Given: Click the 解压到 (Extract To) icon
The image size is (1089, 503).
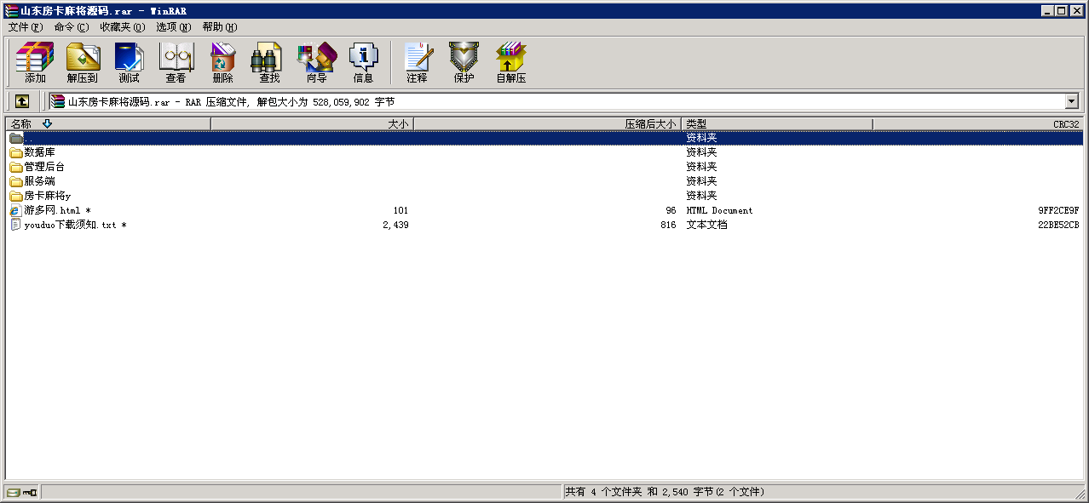Looking at the screenshot, I should click(82, 62).
